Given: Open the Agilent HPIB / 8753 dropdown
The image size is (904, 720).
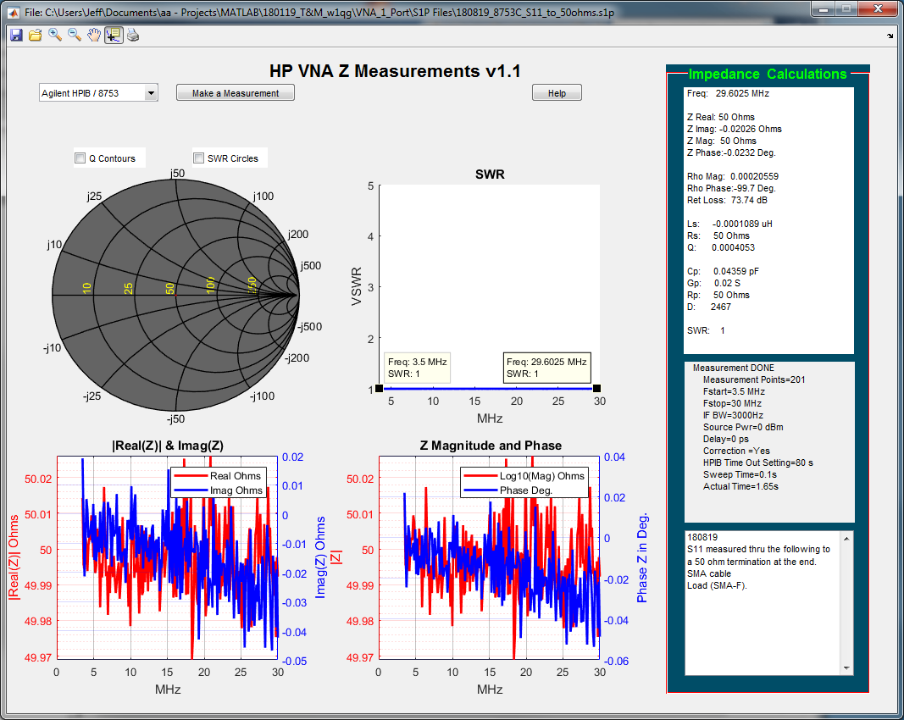Looking at the screenshot, I should [98, 93].
